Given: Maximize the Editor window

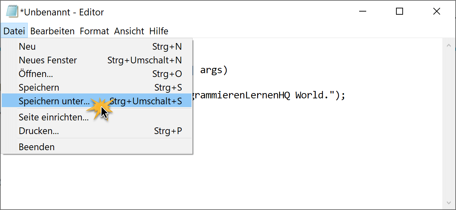Looking at the screenshot, I should pyautogui.click(x=399, y=12).
